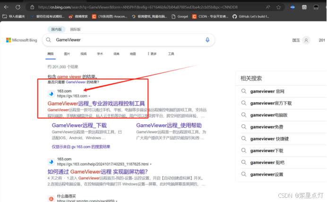The image size is (327, 202).
Task: Open the 导入收藏夹 bookmark folder
Action: [x=14, y=16]
